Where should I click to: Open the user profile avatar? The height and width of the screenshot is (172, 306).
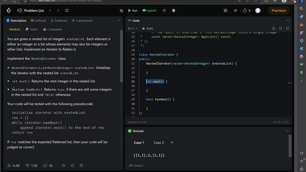tap(258, 11)
